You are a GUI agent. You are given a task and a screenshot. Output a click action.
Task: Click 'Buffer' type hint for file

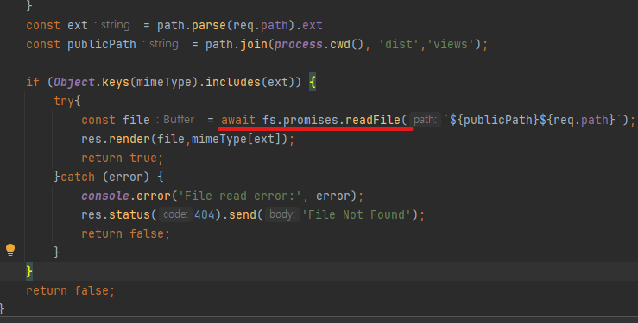[179, 120]
